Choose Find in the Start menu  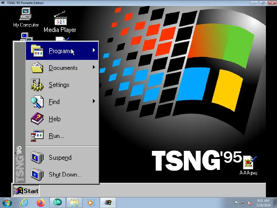(x=62, y=102)
